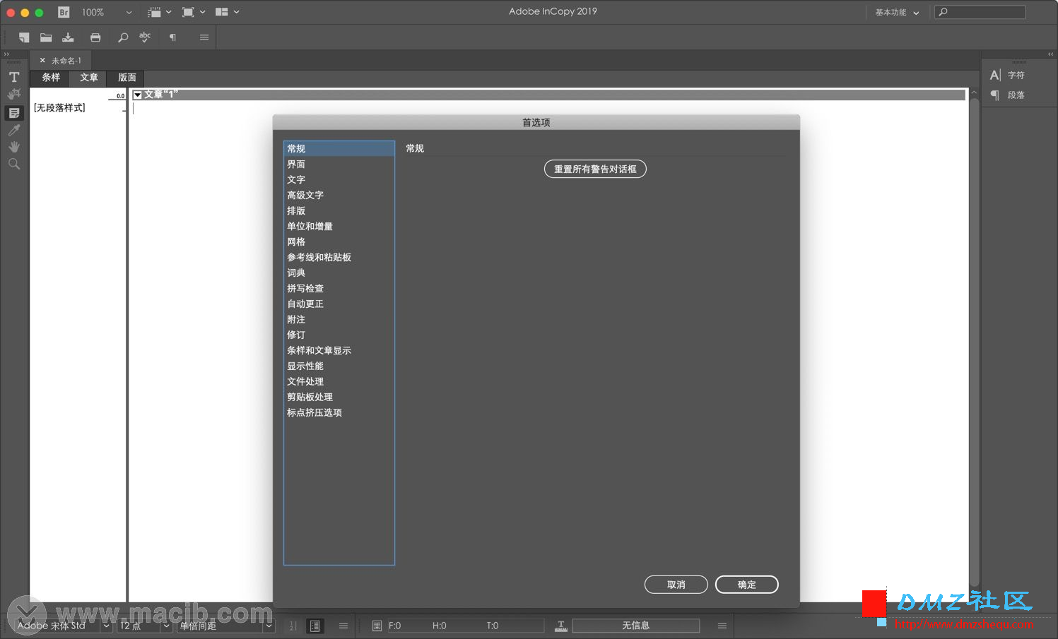Click the copyfit progress icon before F:0
This screenshot has height=639, width=1058.
tap(377, 626)
